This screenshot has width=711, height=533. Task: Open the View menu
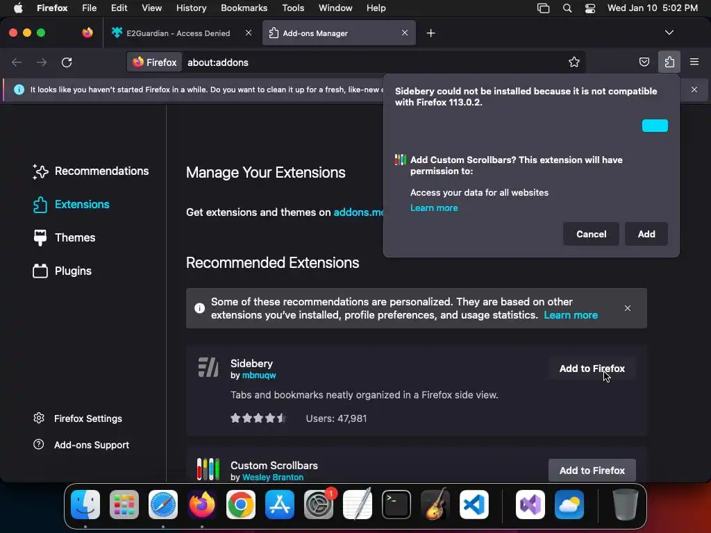click(x=151, y=8)
